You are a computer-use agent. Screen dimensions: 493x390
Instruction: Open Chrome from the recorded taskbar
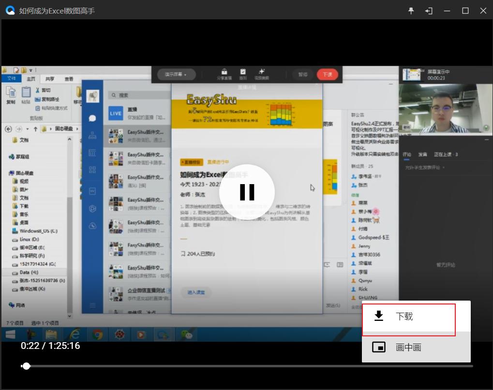click(97, 335)
